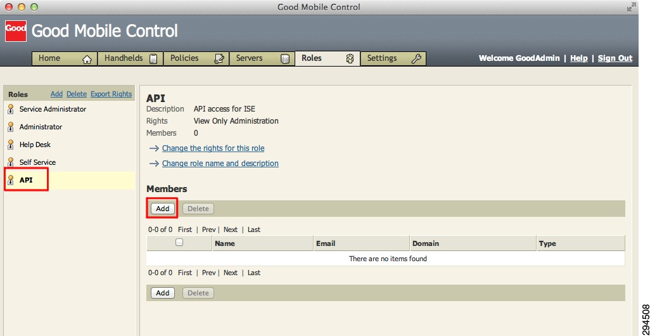650x336 pixels.
Task: Click Prev in the top pagination
Action: tap(208, 229)
